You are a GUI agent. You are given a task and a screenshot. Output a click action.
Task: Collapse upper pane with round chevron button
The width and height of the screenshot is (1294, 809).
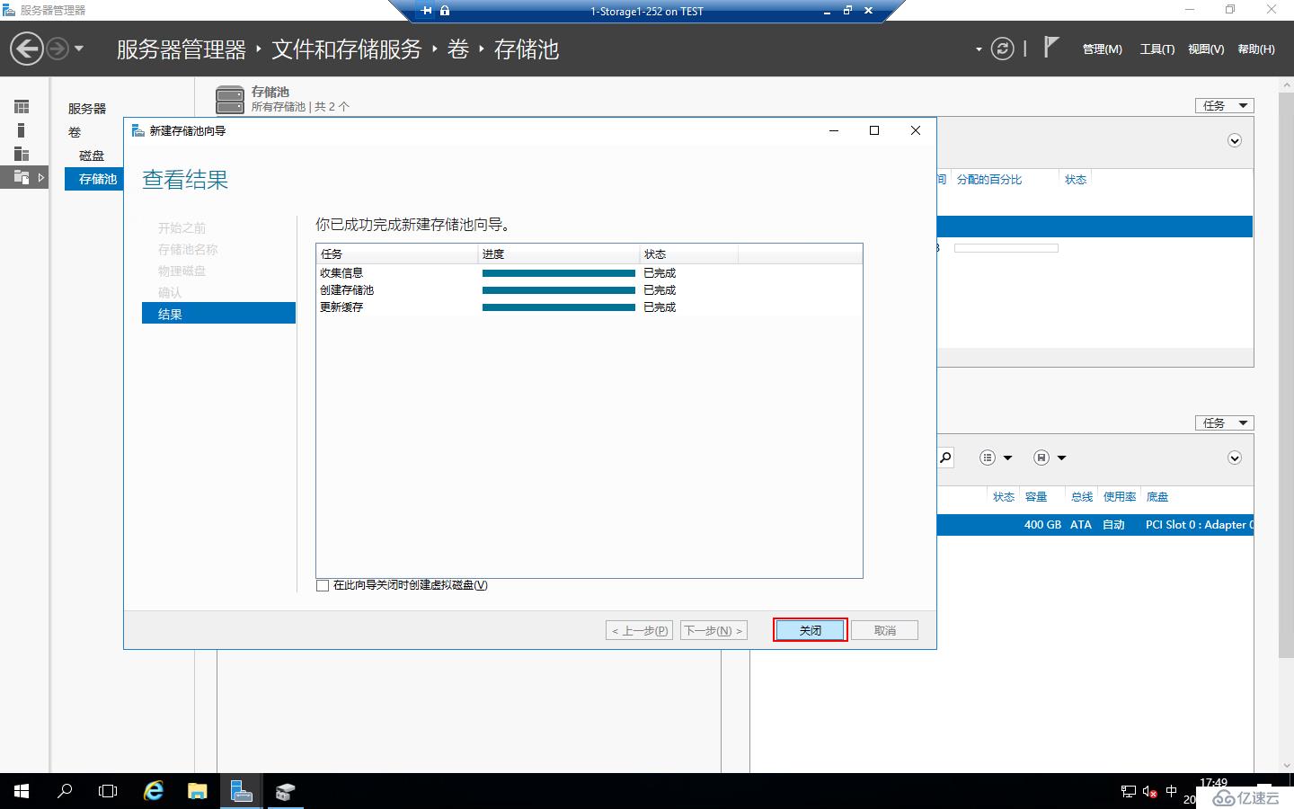1235,140
